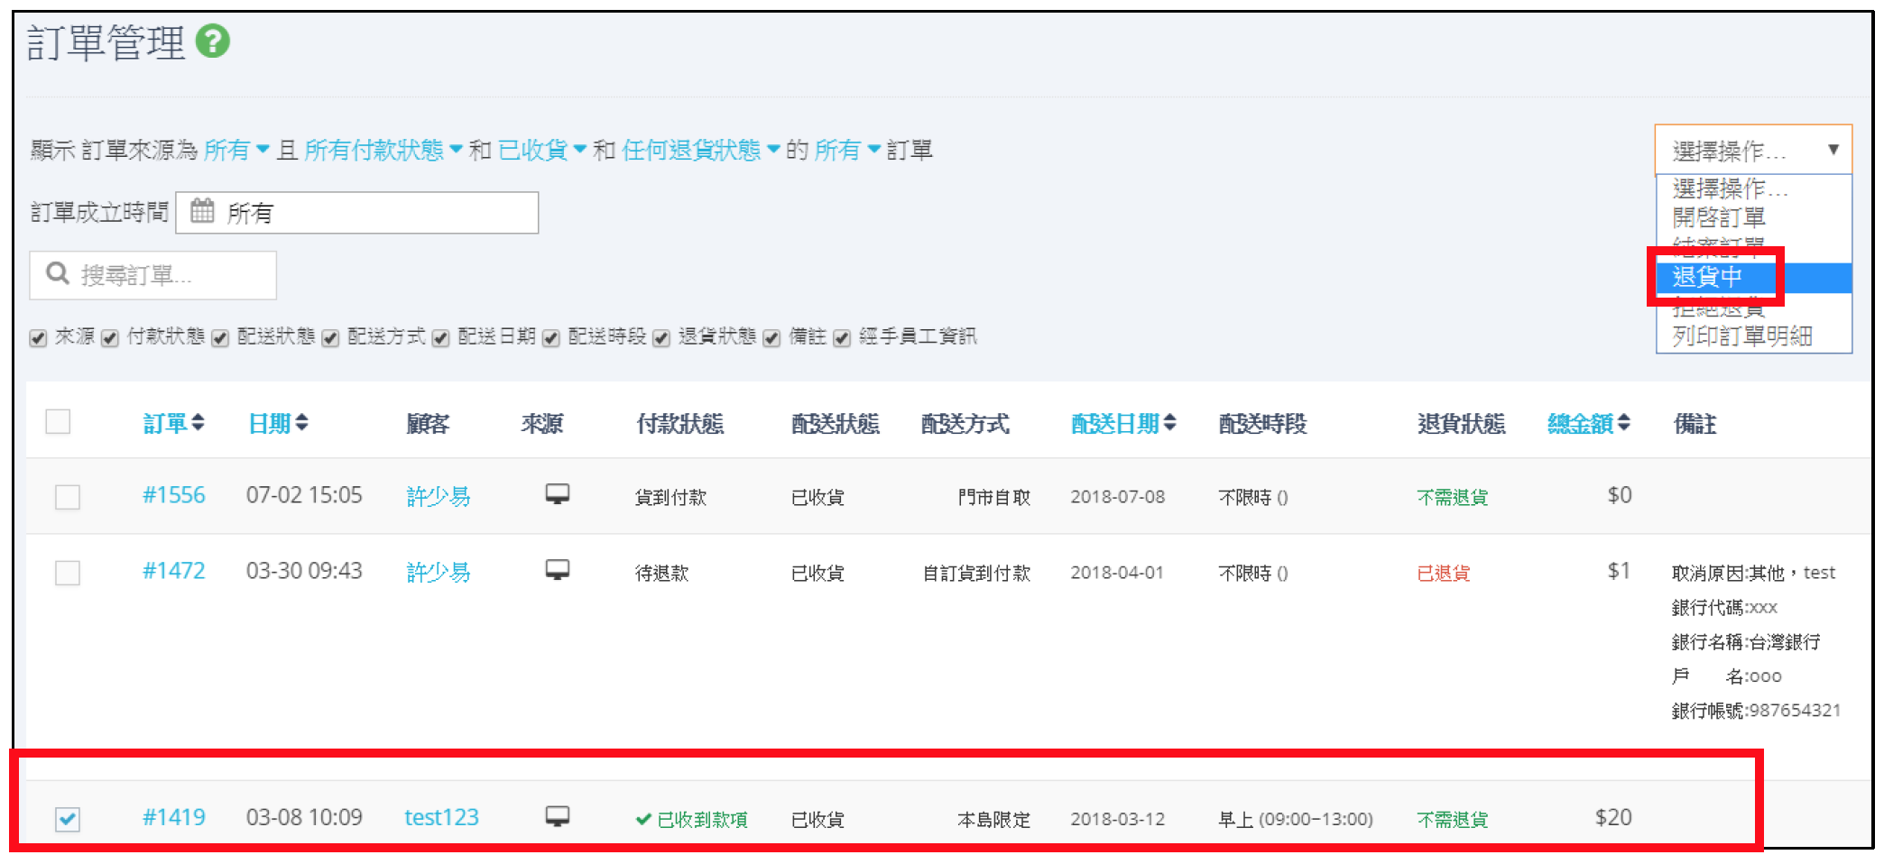Screen dimensions: 1884x864
Task: Click the 搜尋訂單 search field
Action: click(153, 275)
